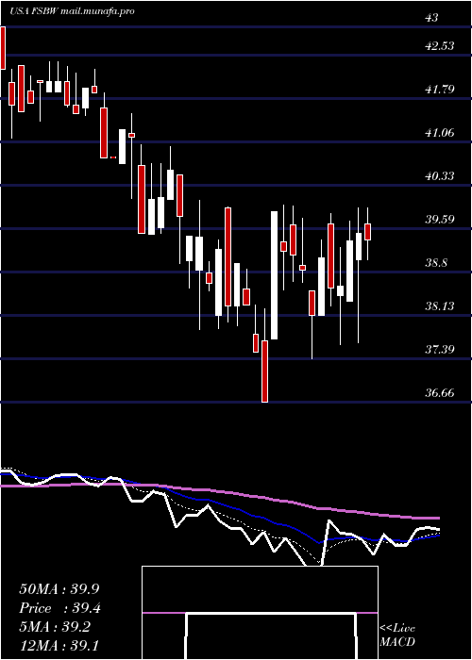Click the 42.53 price axis label
Screen dimensions: 472x660
tap(440, 46)
